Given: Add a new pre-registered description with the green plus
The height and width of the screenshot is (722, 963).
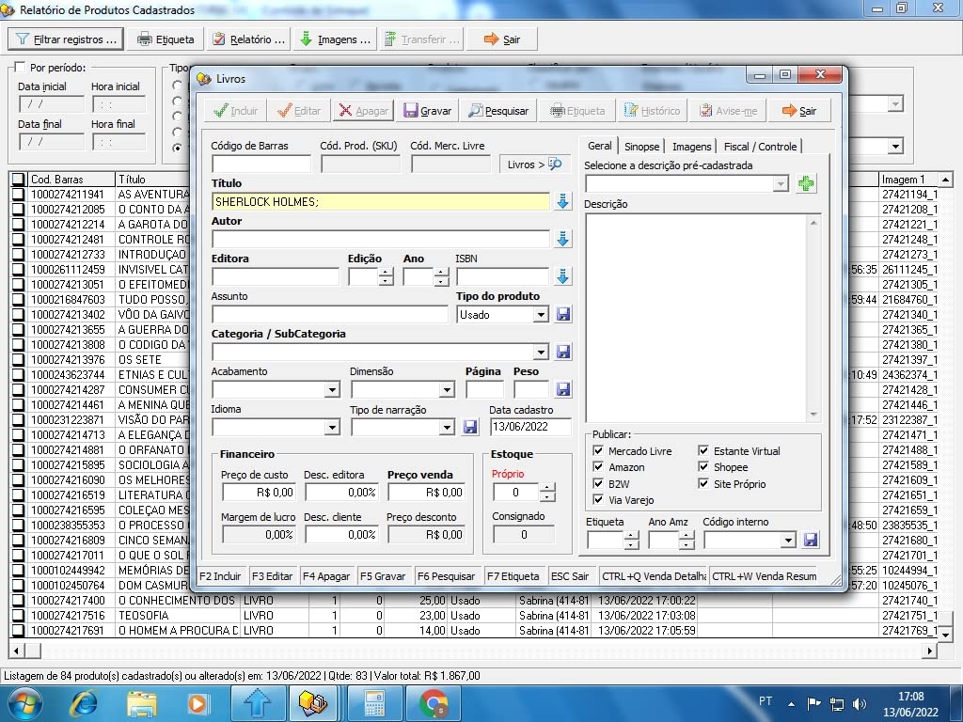Looking at the screenshot, I should (806, 183).
